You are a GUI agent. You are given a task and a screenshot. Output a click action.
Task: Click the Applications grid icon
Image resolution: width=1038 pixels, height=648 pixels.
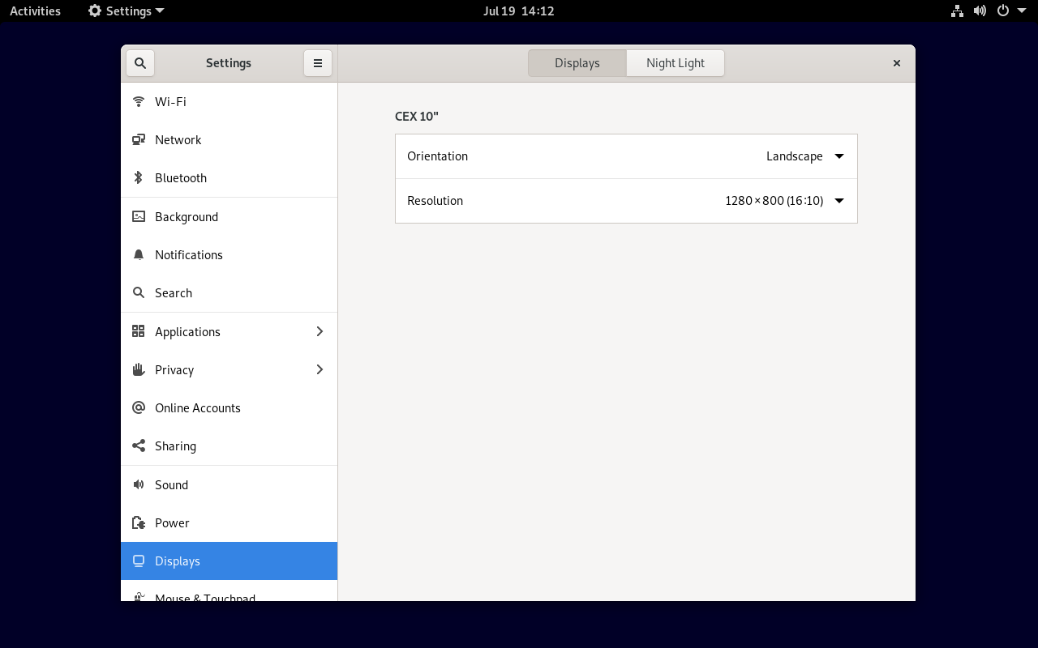pos(139,331)
